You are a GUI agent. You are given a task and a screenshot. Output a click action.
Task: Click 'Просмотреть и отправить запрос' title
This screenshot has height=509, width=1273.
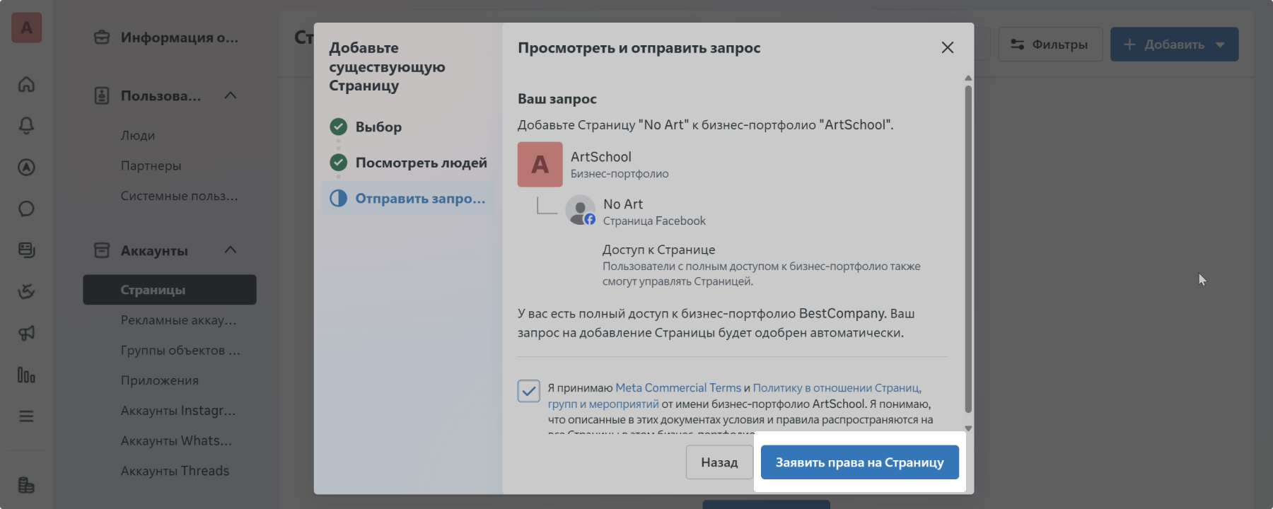639,48
